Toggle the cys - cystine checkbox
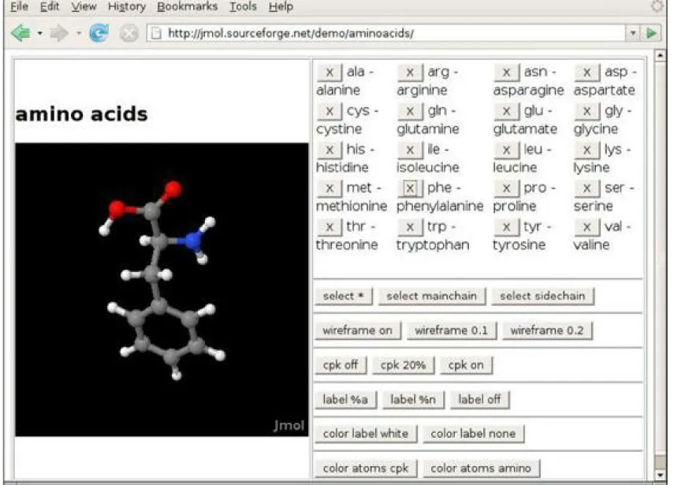 point(330,111)
